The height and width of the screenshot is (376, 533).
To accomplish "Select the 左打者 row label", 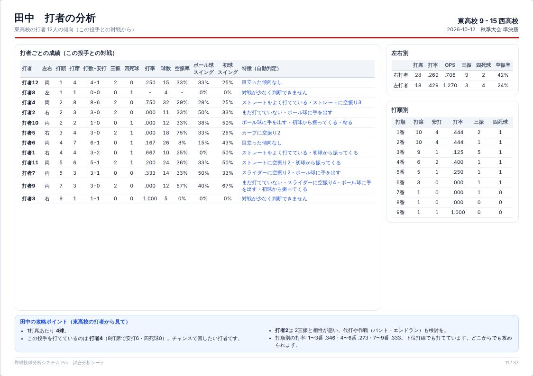I will (401, 86).
